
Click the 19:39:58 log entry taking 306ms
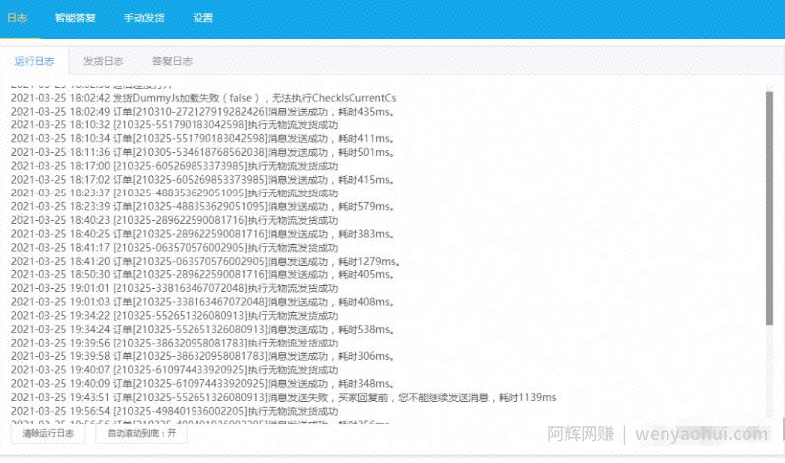(x=202, y=356)
